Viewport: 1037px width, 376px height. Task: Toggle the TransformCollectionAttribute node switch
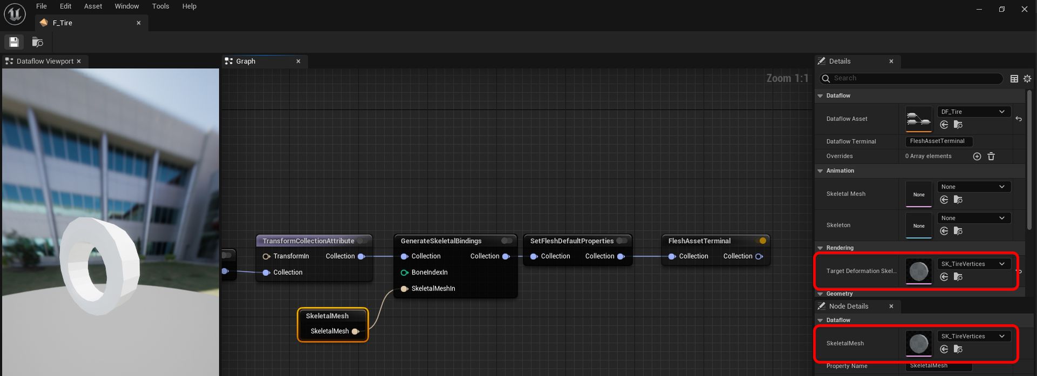[x=363, y=241]
